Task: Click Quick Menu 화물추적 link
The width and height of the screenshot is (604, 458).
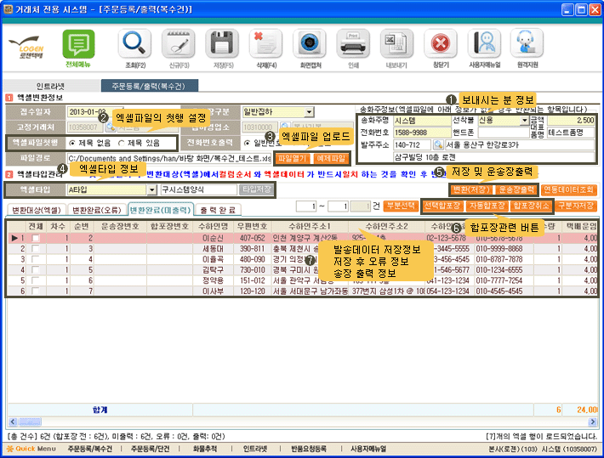Action: point(205,449)
